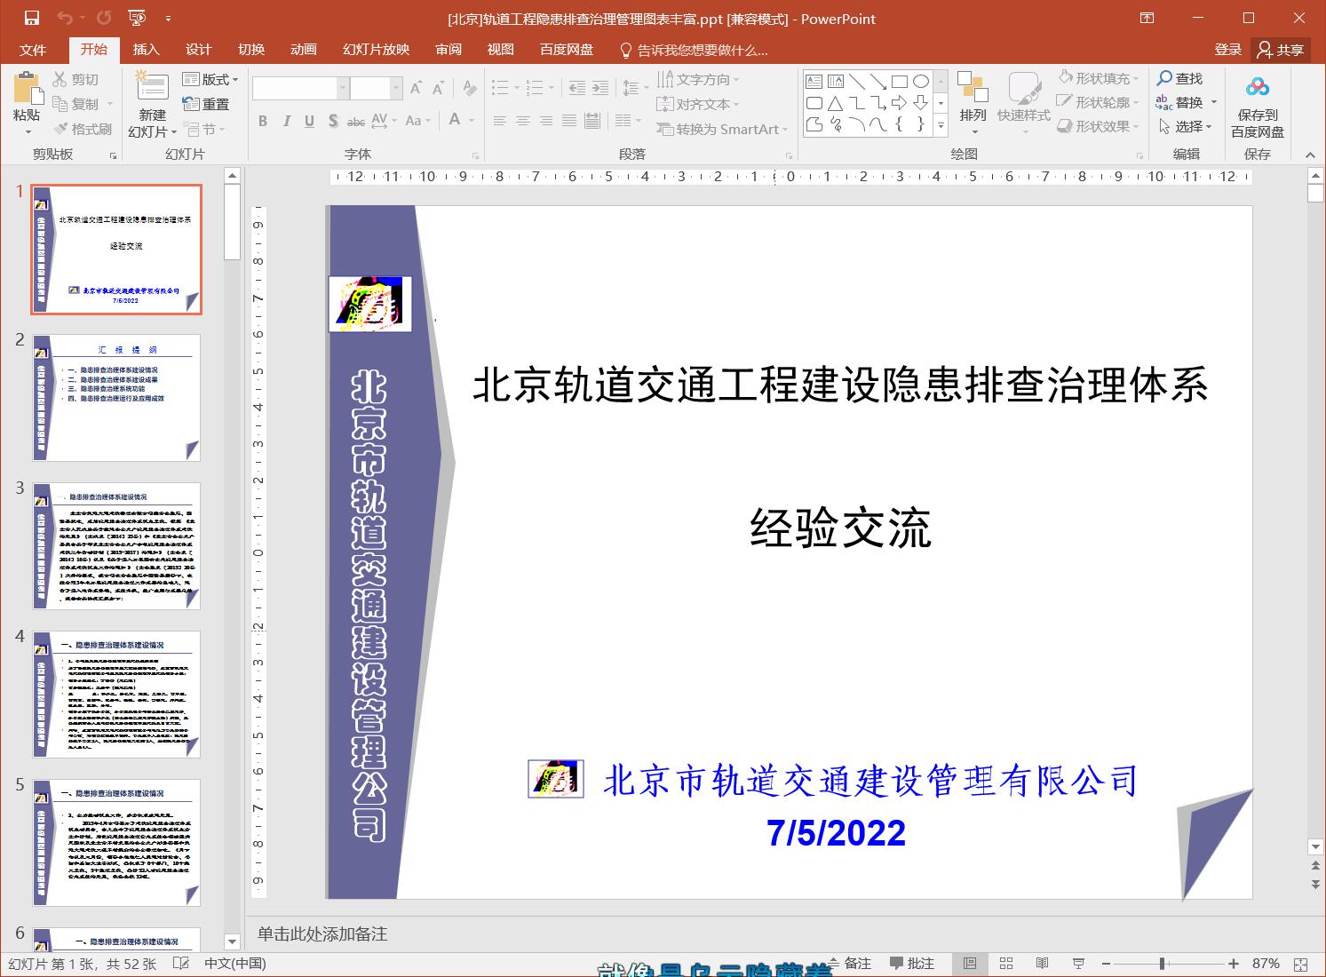Toggle center text alignment
The image size is (1326, 977).
(x=523, y=121)
